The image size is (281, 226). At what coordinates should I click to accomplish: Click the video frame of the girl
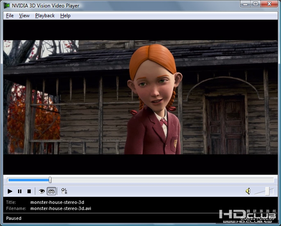point(140,97)
